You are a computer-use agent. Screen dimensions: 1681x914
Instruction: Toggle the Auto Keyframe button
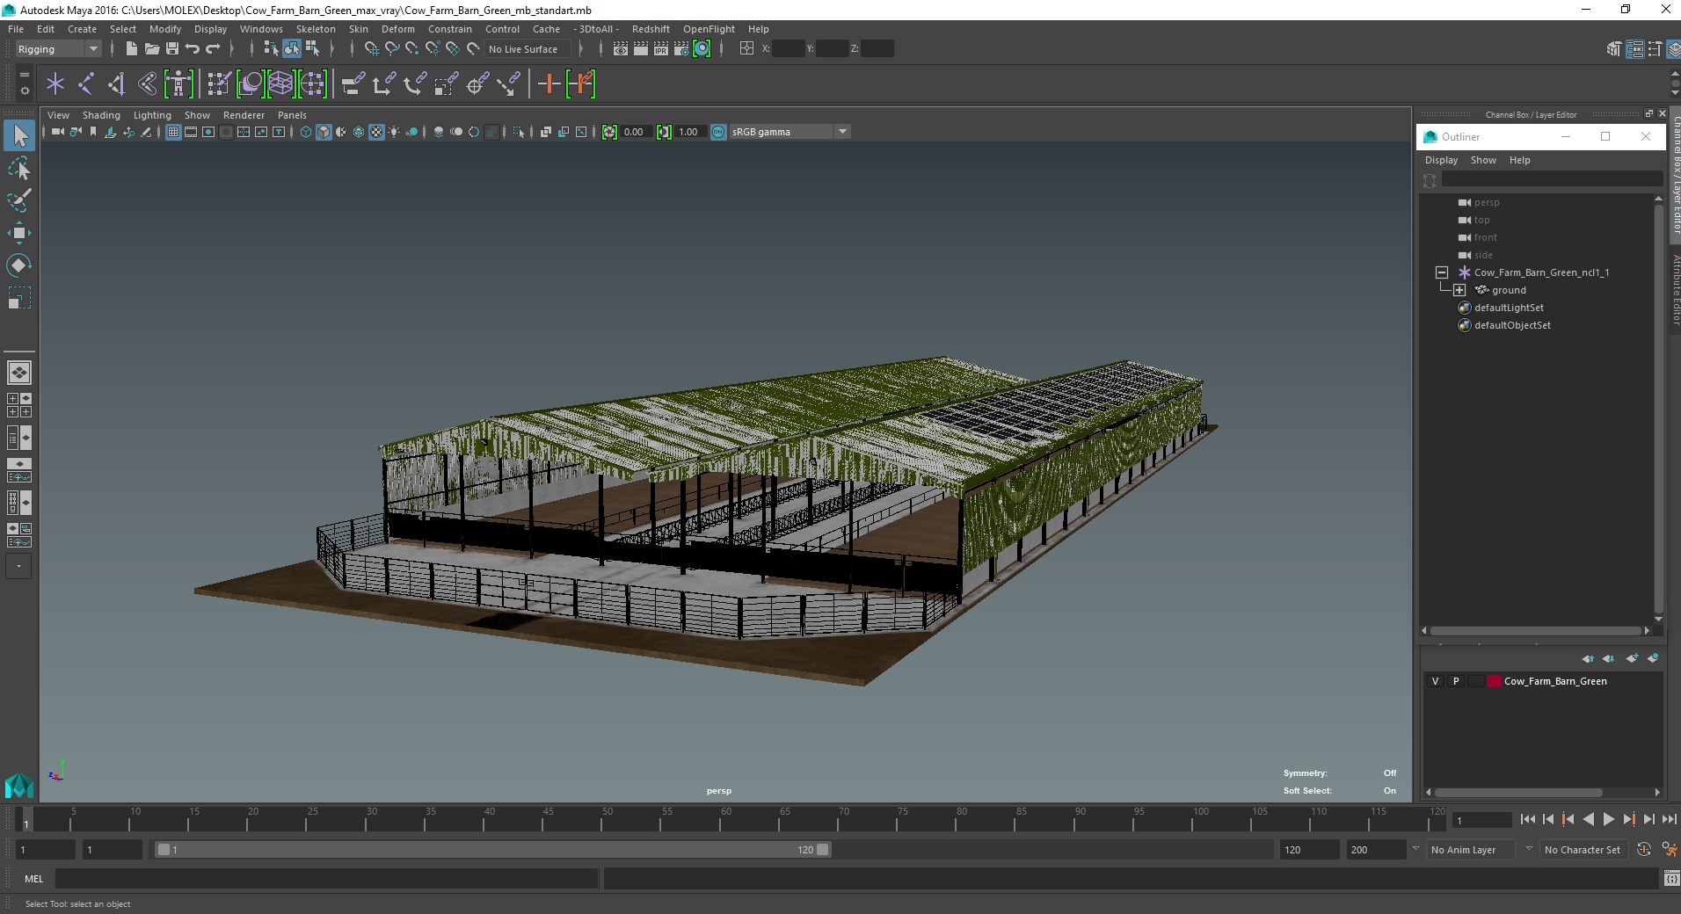coord(1643,850)
